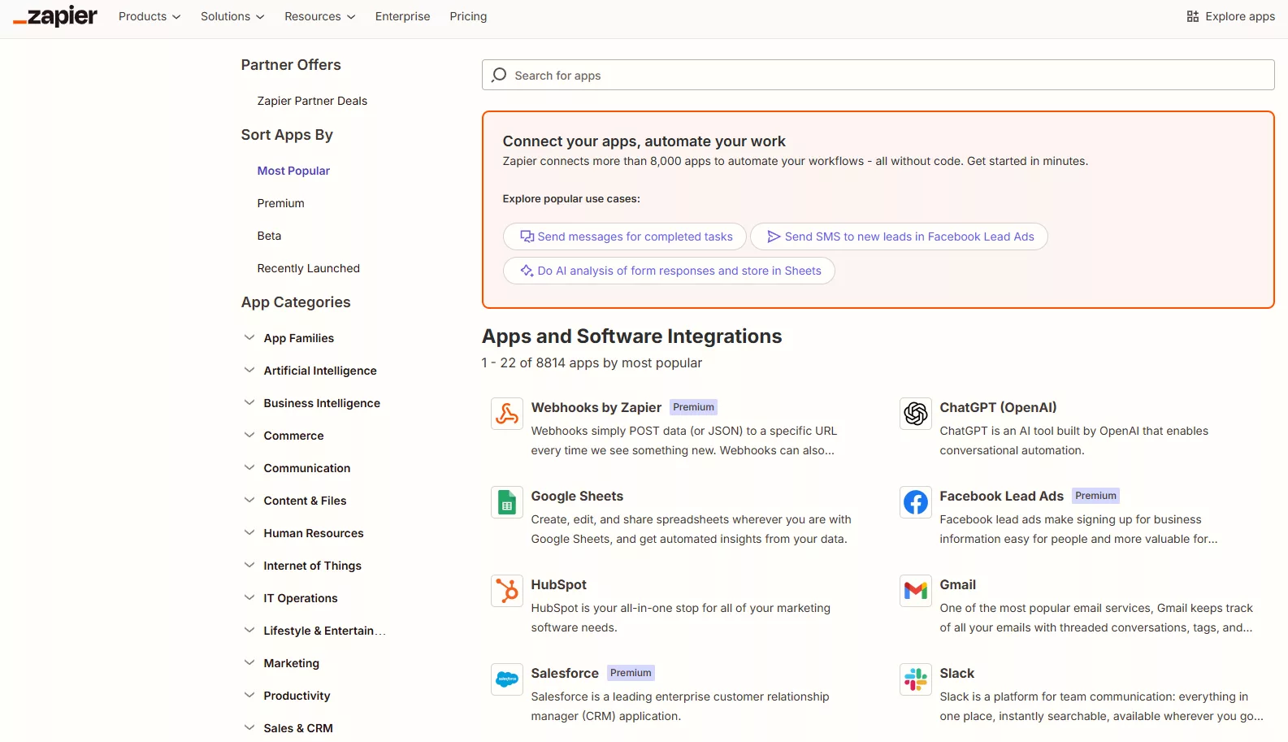Click the Explore apps button

pyautogui.click(x=1230, y=16)
